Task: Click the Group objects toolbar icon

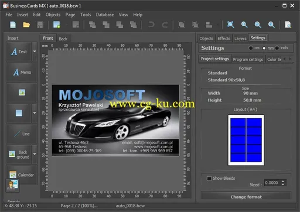Action: [182, 25]
